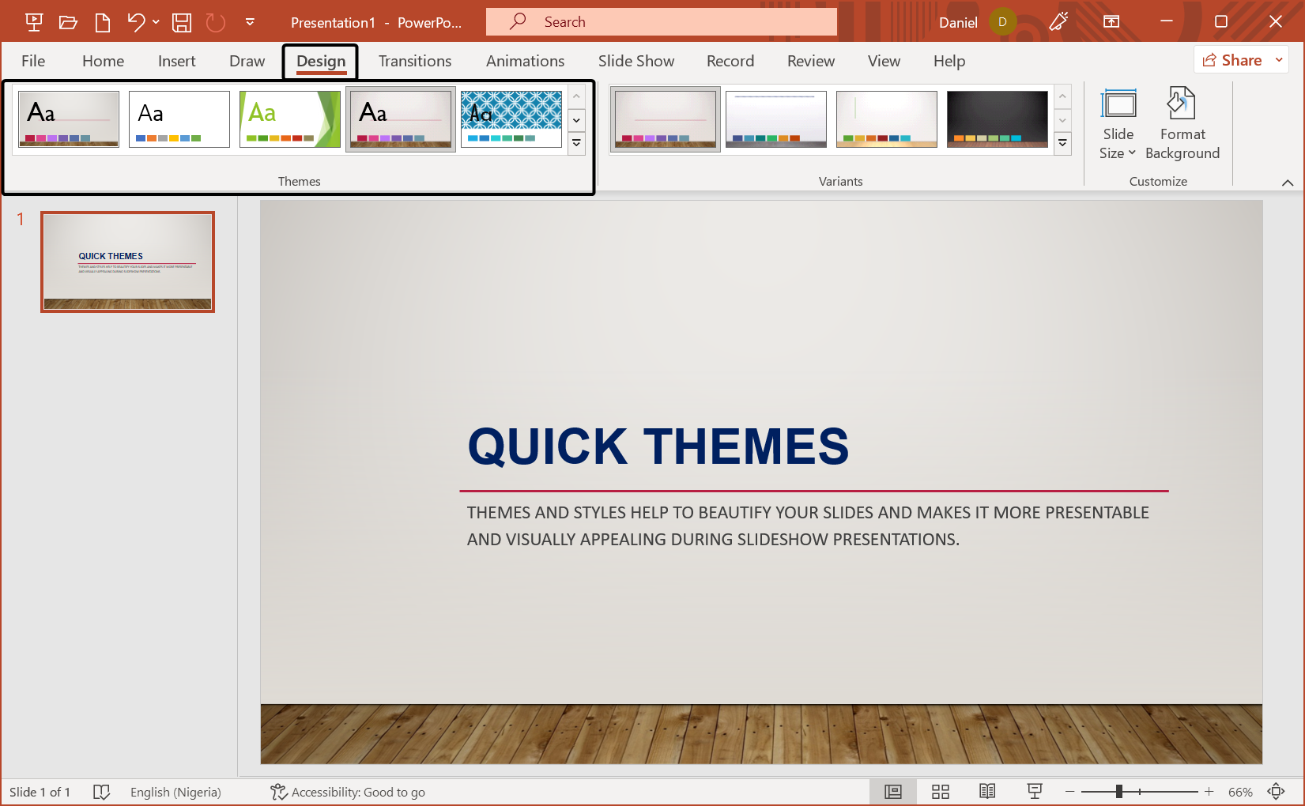Expand the Variants gallery More arrow
Image resolution: width=1305 pixels, height=806 pixels.
[x=1062, y=144]
